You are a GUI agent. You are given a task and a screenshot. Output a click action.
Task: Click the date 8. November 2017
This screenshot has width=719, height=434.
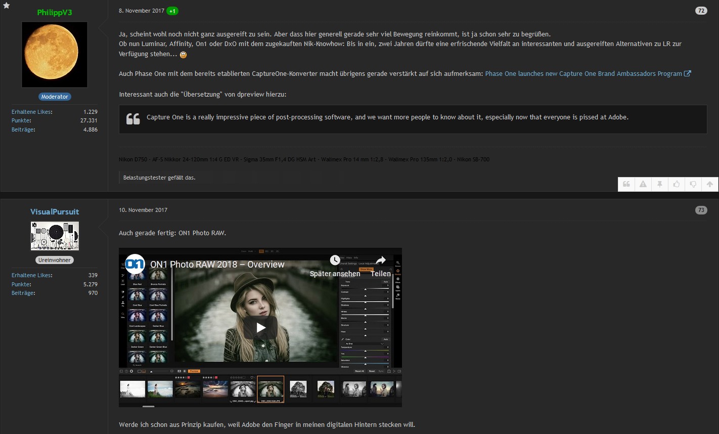coord(142,11)
